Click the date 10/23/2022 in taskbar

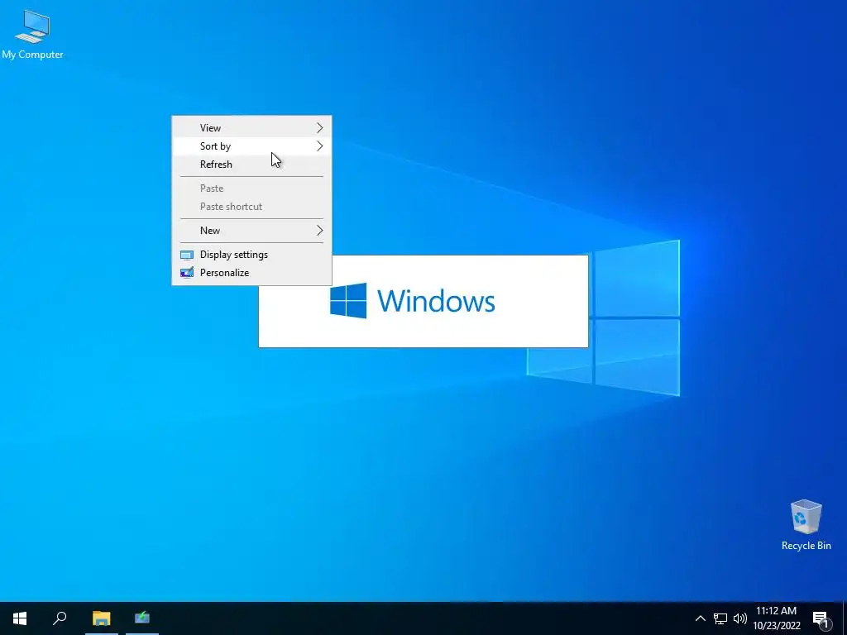click(777, 626)
